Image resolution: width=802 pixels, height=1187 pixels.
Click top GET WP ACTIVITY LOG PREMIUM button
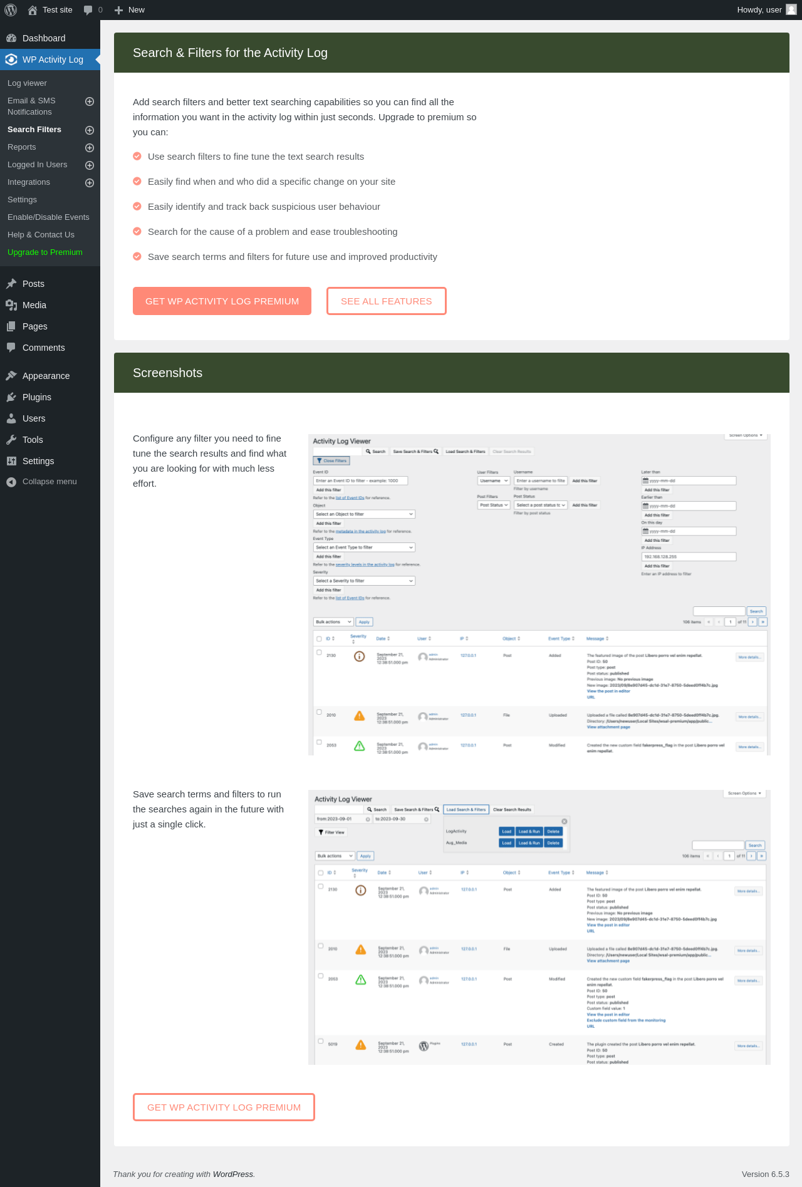coord(222,301)
